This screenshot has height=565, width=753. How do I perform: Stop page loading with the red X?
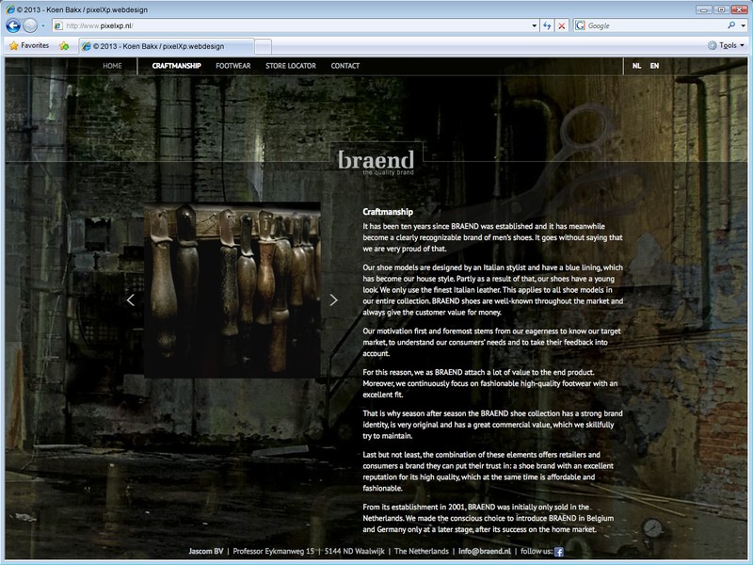coord(562,25)
